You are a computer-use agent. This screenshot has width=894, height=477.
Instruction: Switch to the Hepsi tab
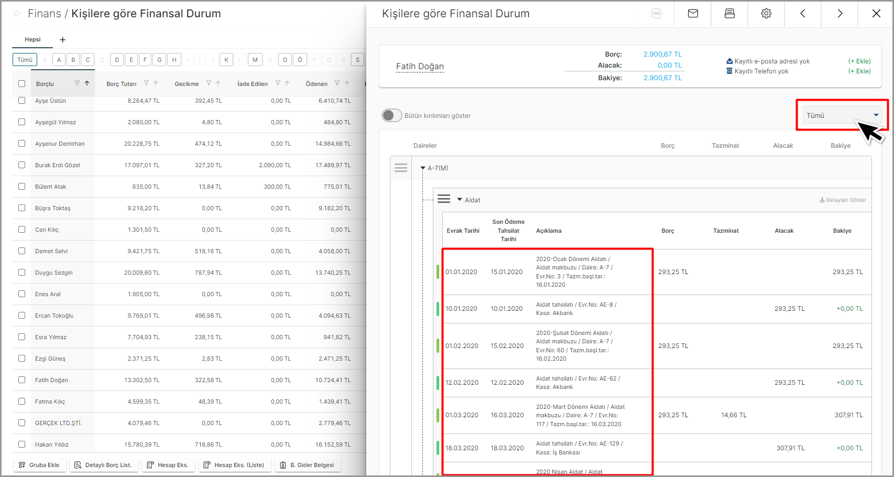pyautogui.click(x=32, y=39)
